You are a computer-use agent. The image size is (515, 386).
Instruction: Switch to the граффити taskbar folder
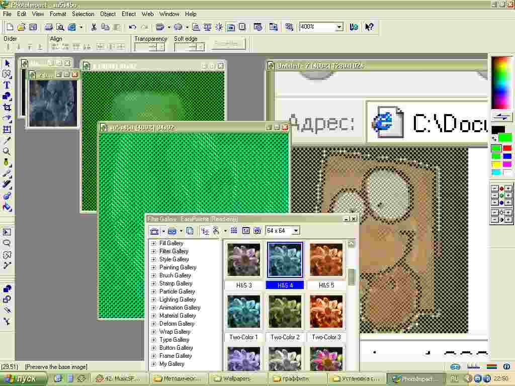point(296,379)
